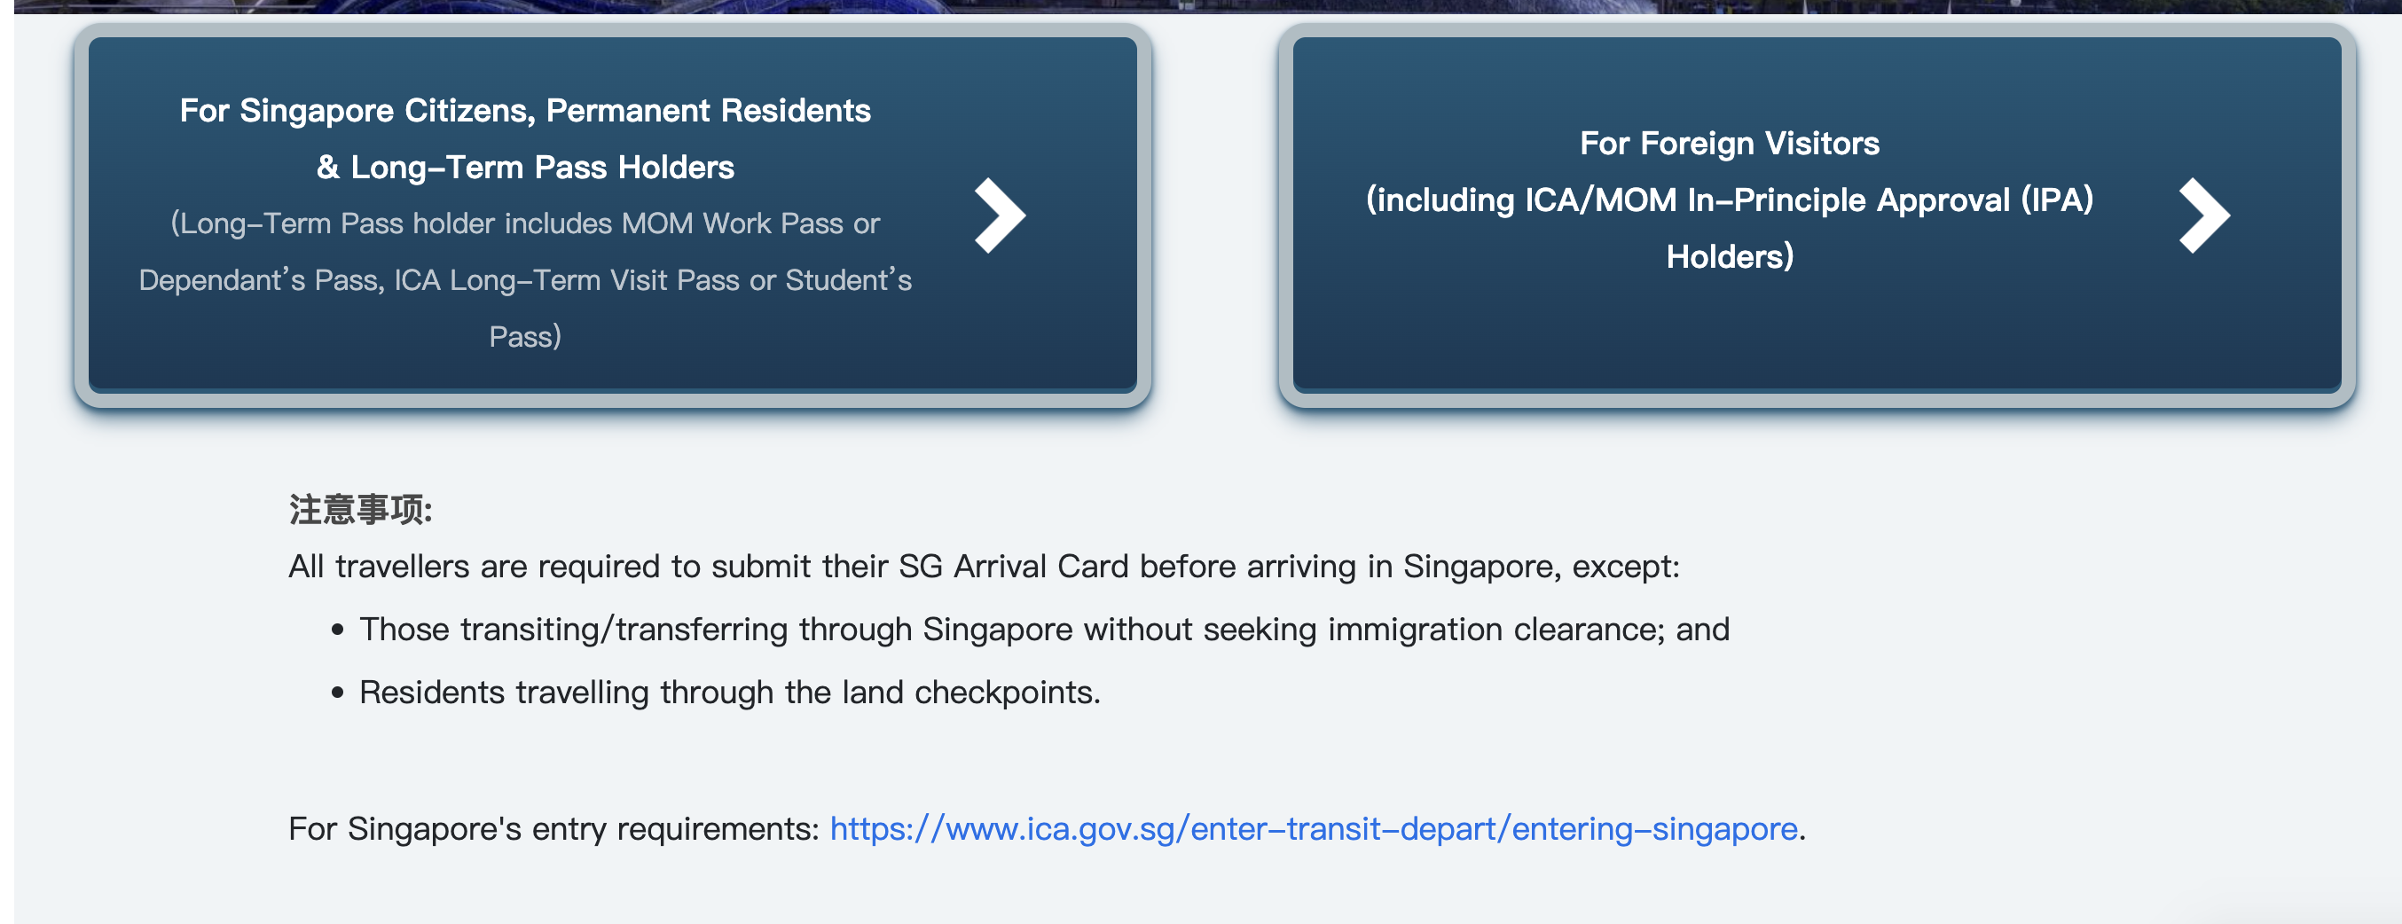Image resolution: width=2402 pixels, height=924 pixels.
Task: Click the "& Long-Term Pass Holders" line
Action: pyautogui.click(x=525, y=168)
